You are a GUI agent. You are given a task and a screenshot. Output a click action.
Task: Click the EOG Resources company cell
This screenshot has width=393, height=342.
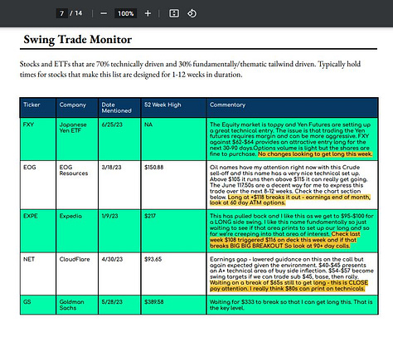(x=77, y=185)
